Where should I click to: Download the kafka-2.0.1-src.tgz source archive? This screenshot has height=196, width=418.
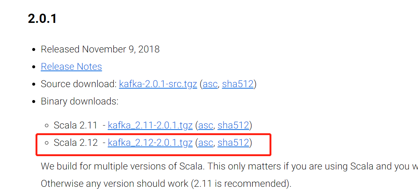point(158,84)
